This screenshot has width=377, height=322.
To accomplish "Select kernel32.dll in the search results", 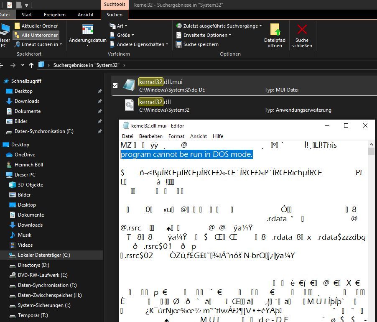I will coord(159,102).
